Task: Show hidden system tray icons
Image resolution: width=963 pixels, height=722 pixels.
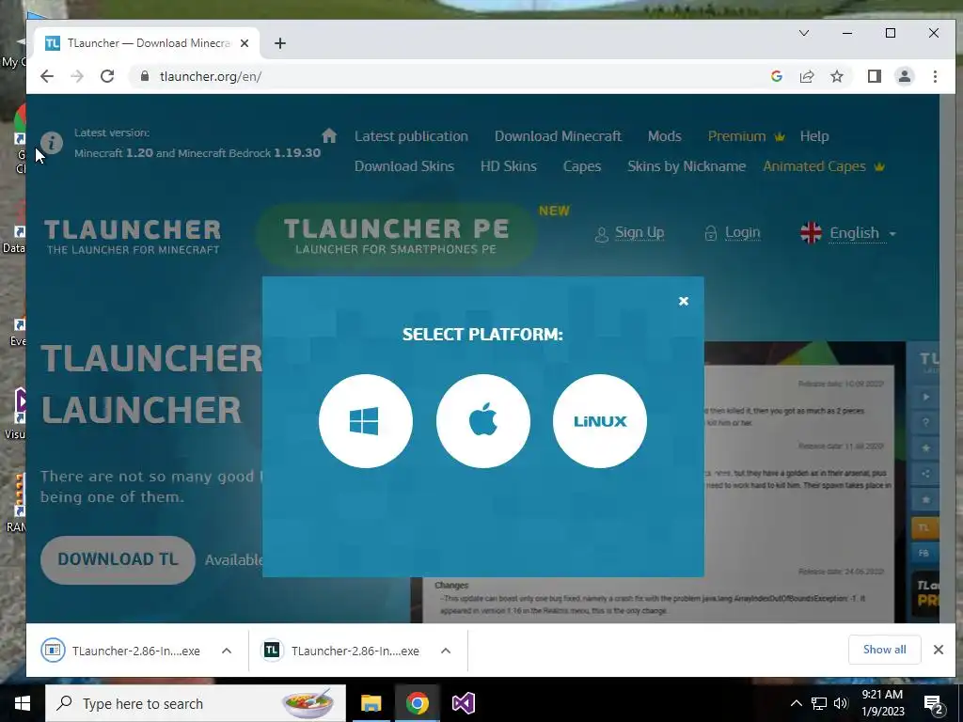Action: (x=796, y=703)
